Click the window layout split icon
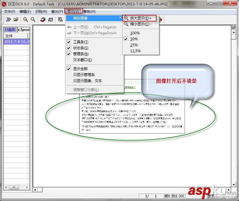 click(x=60, y=19)
